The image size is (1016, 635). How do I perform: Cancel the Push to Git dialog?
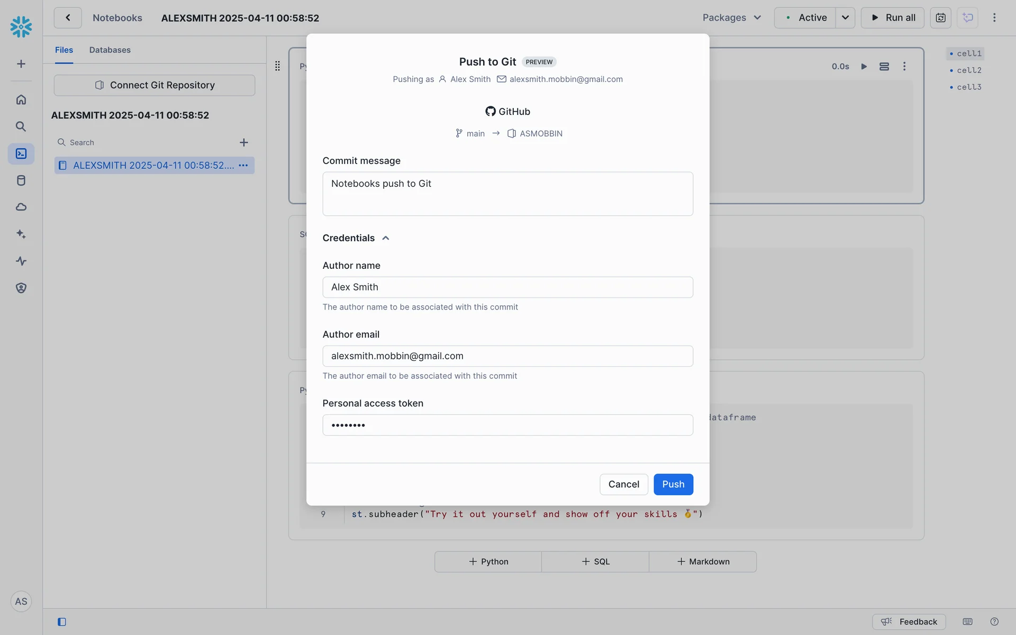pyautogui.click(x=623, y=484)
